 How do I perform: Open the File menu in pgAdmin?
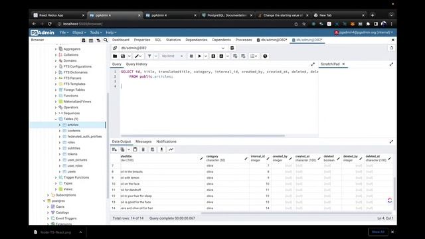coord(64,33)
